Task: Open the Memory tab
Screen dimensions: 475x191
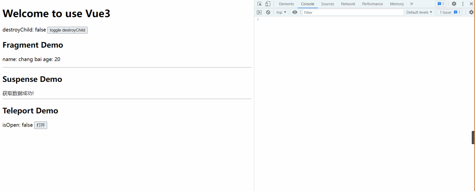Action: (397, 4)
